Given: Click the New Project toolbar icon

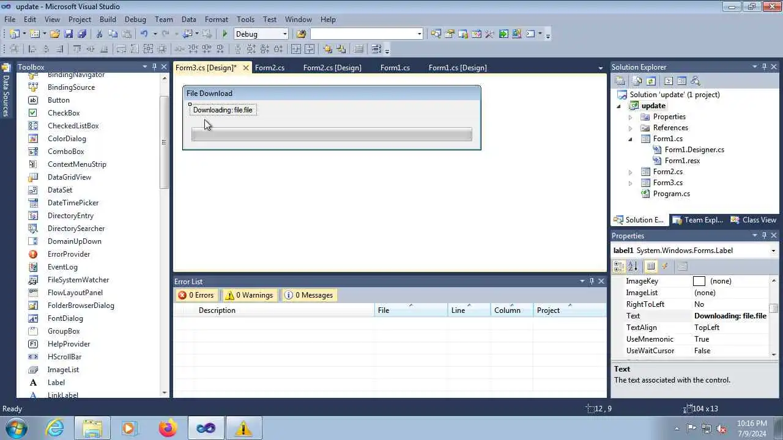Looking at the screenshot, I should (14, 34).
